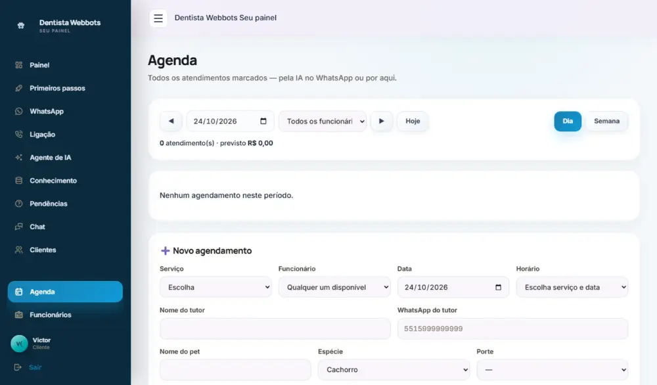Expand the Porte dropdown

pyautogui.click(x=553, y=369)
